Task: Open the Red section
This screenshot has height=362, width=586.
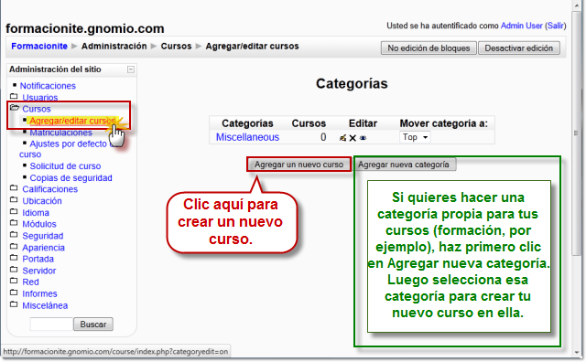Action: (x=30, y=282)
